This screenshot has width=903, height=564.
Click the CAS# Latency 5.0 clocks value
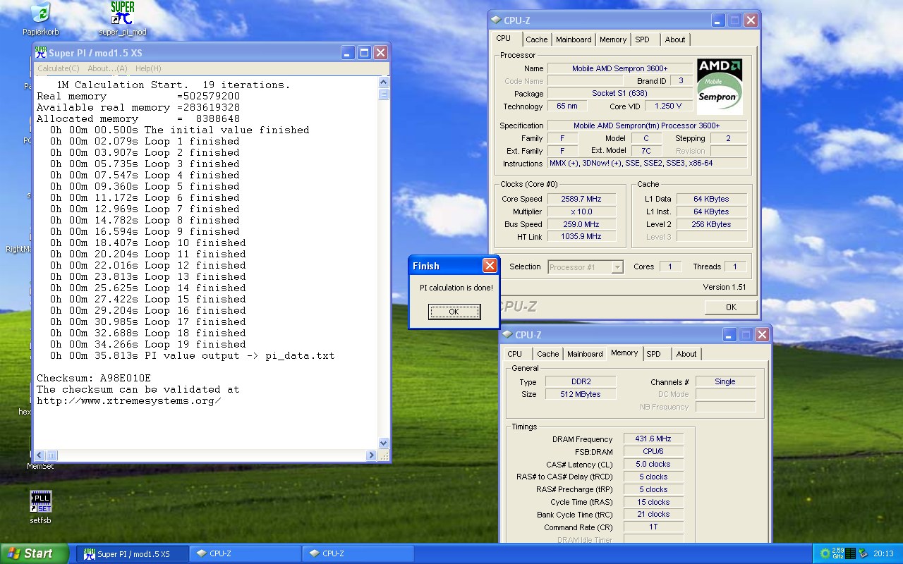click(653, 464)
